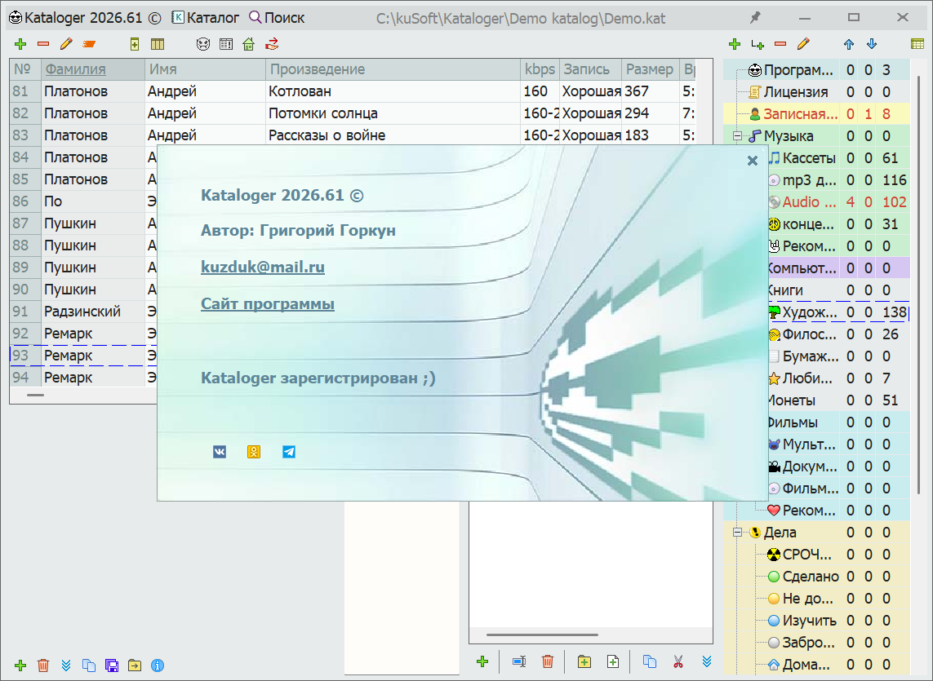This screenshot has width=933, height=681.
Task: Pin the window with the pushpin icon
Action: (755, 18)
